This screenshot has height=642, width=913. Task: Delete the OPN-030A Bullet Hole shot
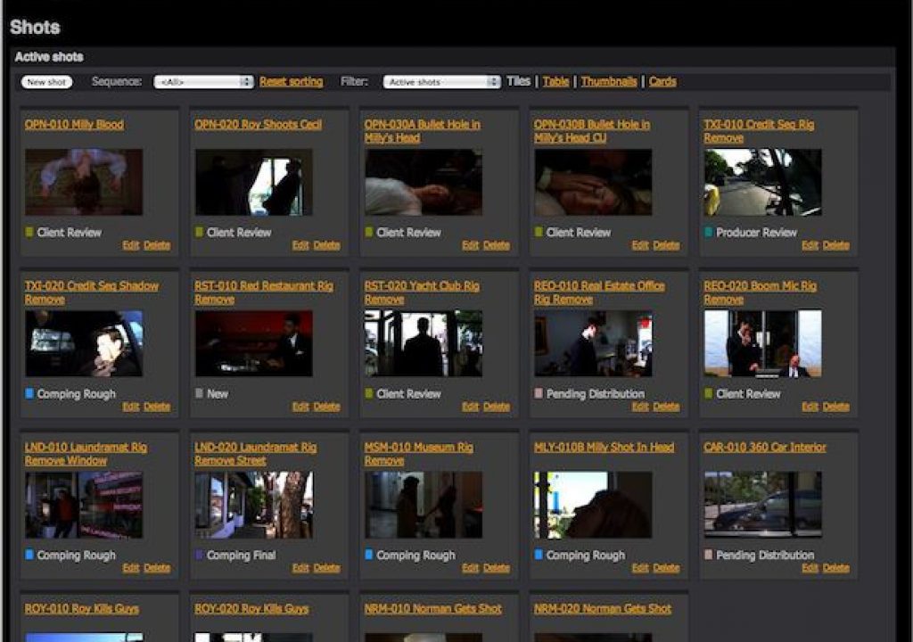[x=497, y=245]
